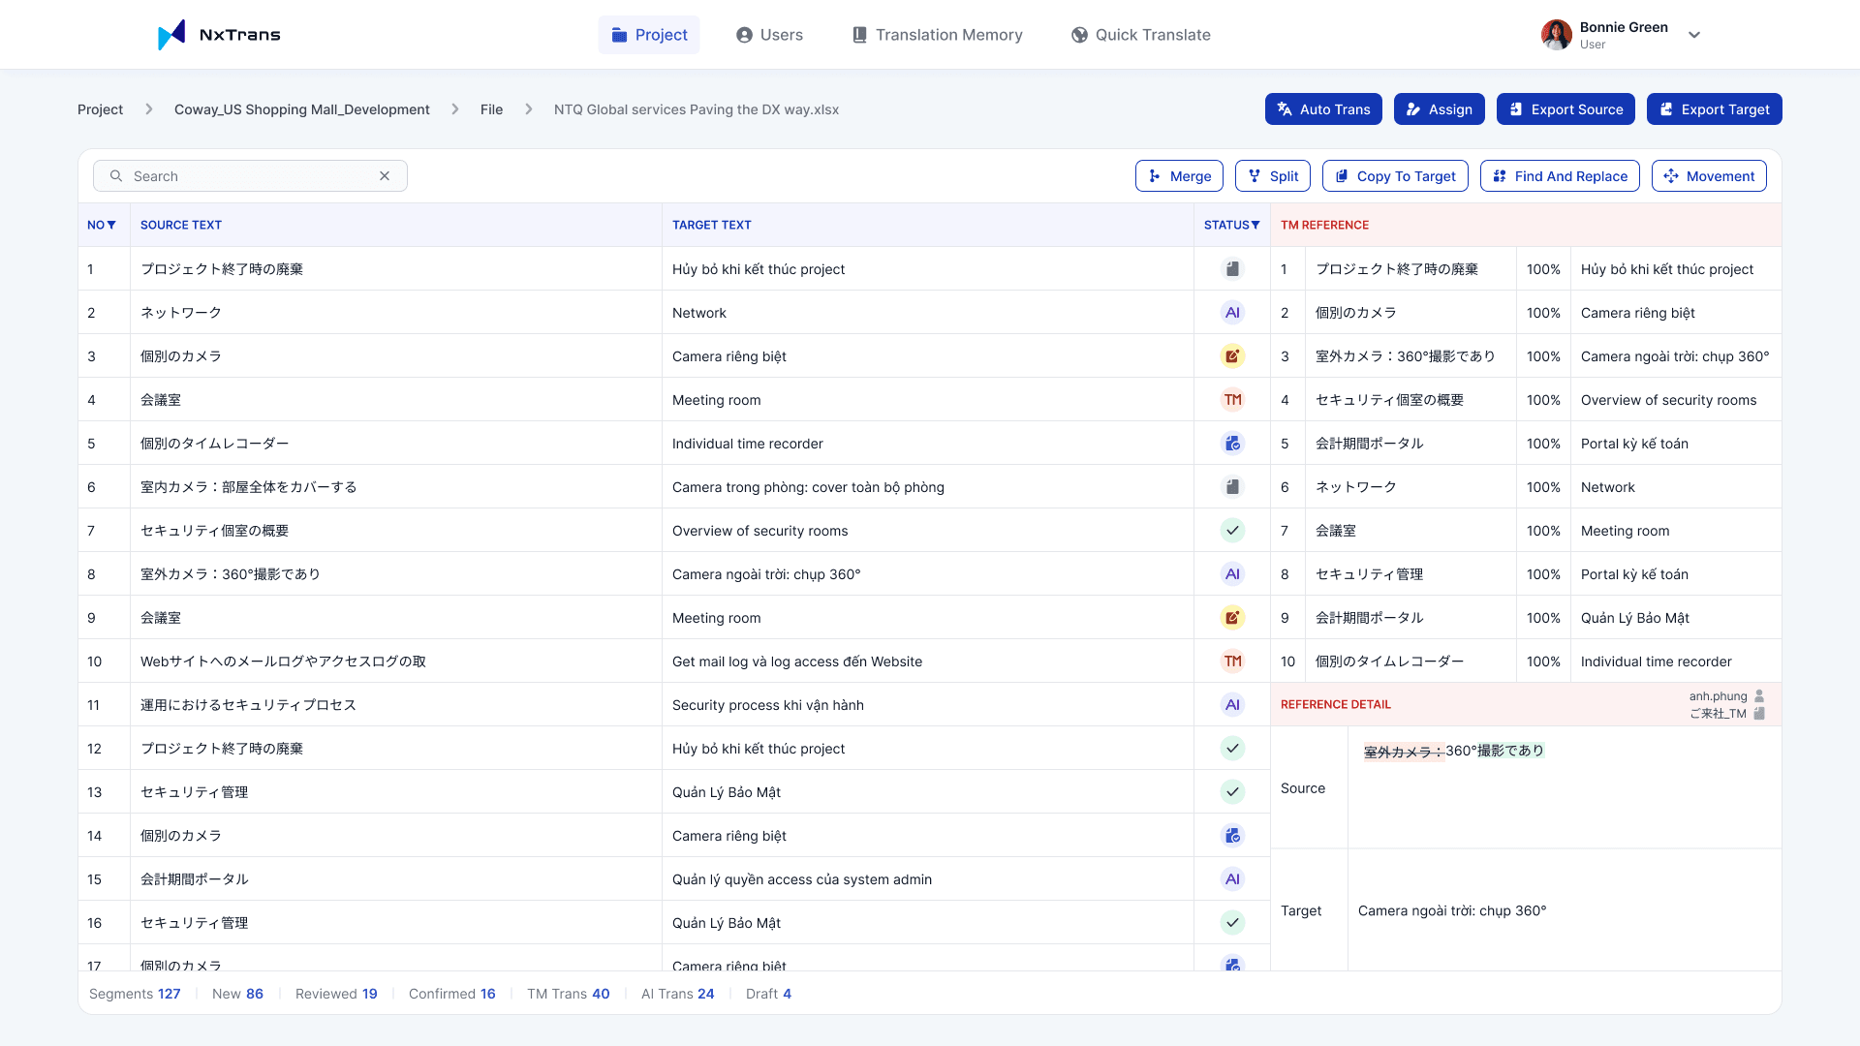
Task: Click confirmed check icon for segment 7
Action: click(x=1232, y=531)
